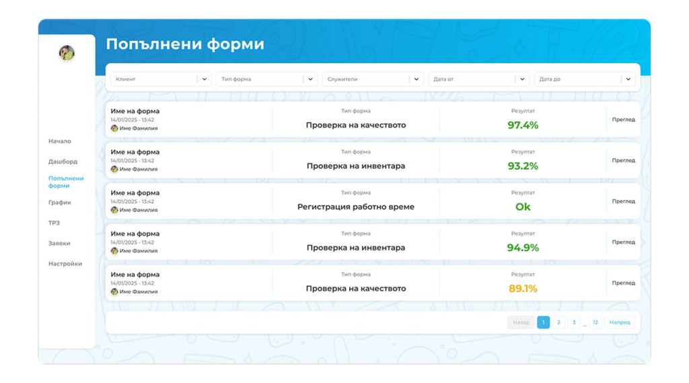
Task: Click the avatar beside Име Фамилия in 97.4% row
Action: (x=114, y=129)
